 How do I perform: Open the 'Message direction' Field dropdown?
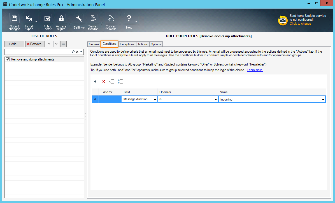[x=155, y=99]
